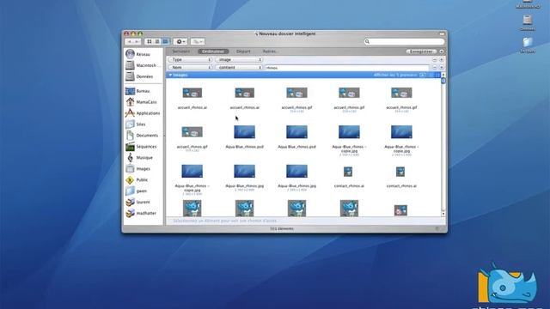Image resolution: width=550 pixels, height=309 pixels.
Task: Open the image value dropdown
Action: (x=239, y=60)
